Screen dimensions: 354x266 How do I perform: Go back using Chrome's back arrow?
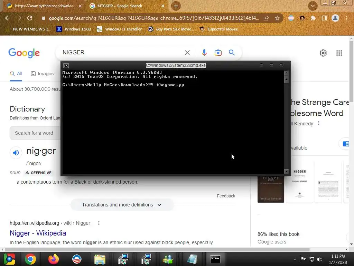tap(8, 18)
